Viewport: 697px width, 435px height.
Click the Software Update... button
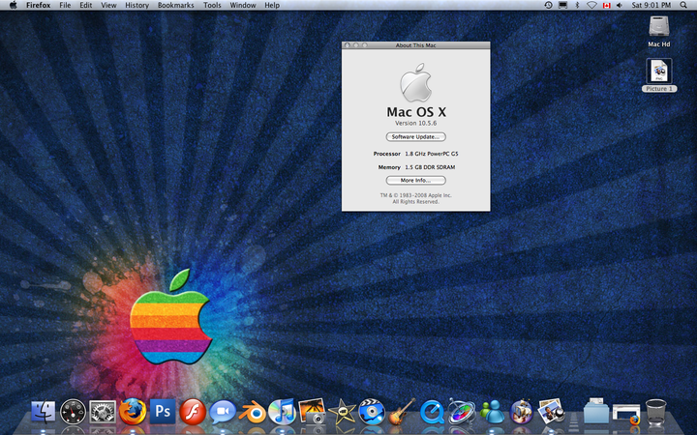pyautogui.click(x=415, y=136)
